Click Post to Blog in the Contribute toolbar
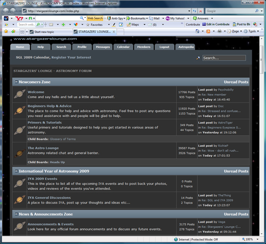 click(x=241, y=24)
